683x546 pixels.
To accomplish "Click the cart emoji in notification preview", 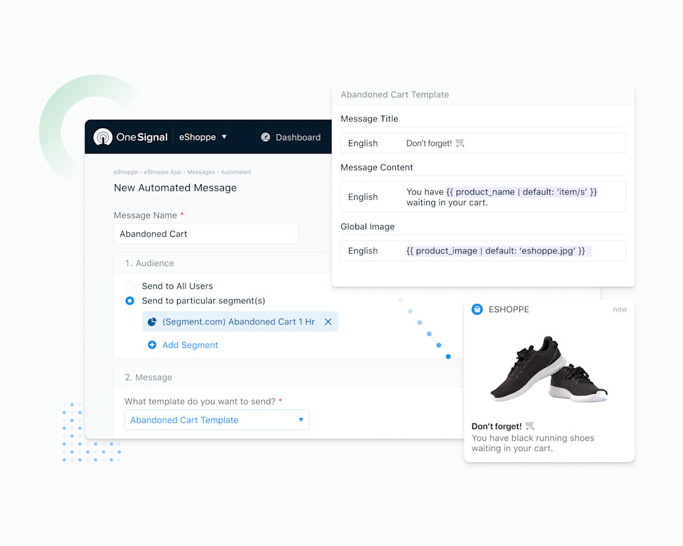I will click(530, 425).
